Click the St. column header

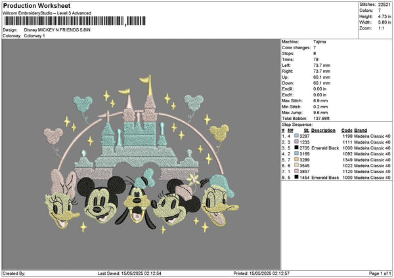[x=307, y=130]
